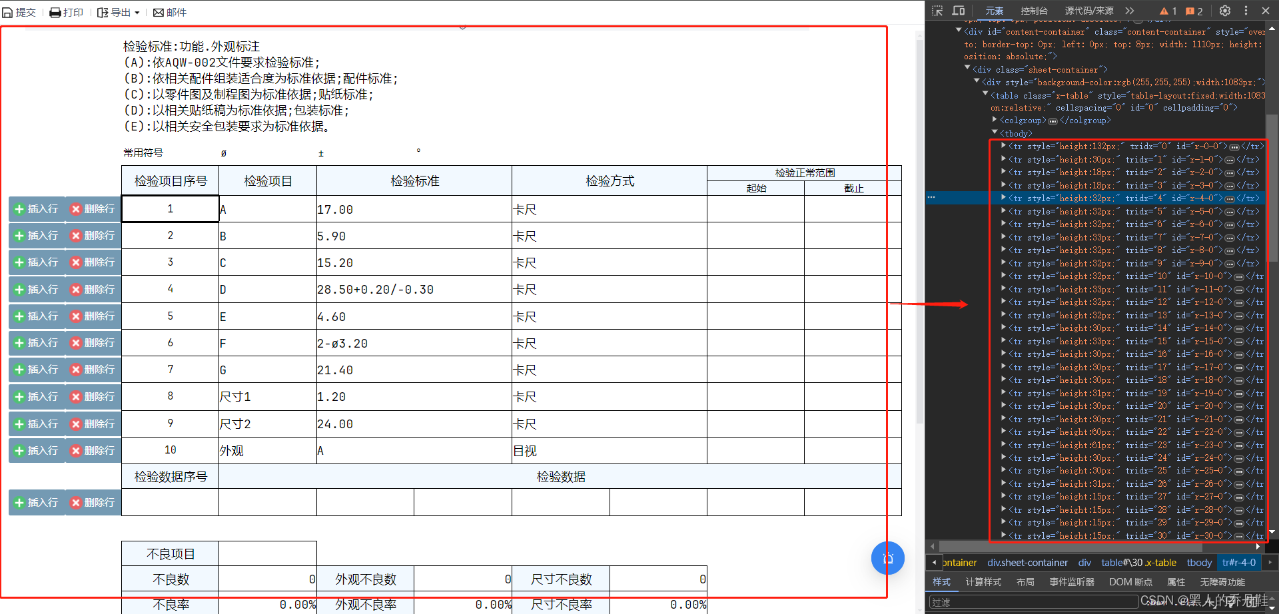The width and height of the screenshot is (1279, 614).
Task: Toggle the DevTools device toolbar icon
Action: click(x=959, y=11)
